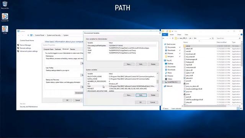This screenshot has height=138, width=245.
Task: Click up arrow in File Explorer toolbar
Action: (x=173, y=38)
